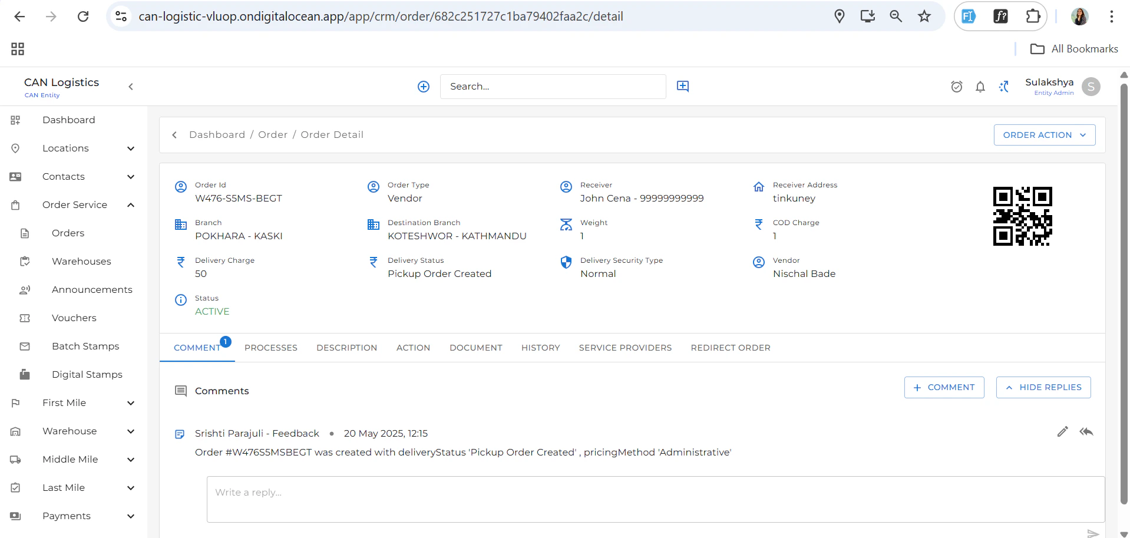Click the Digital Stamps icon

[25, 374]
